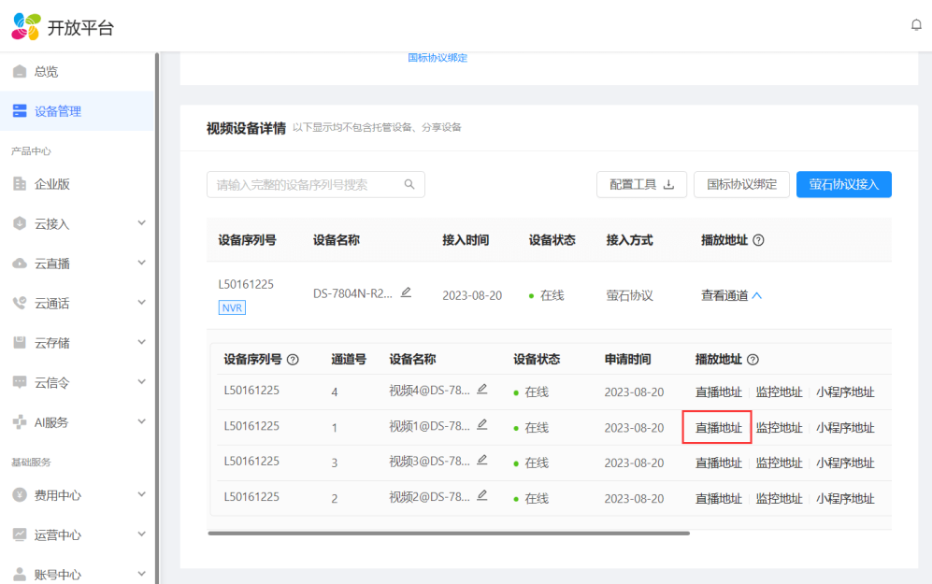Viewport: 932px width, 584px height.
Task: Click help icon beside channel 设备序列号 header
Action: point(293,360)
